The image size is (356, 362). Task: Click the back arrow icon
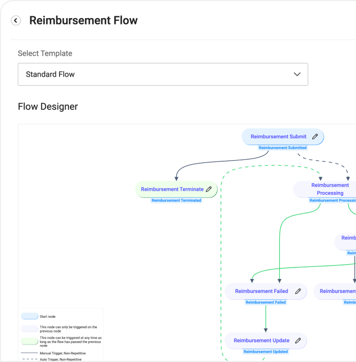(16, 21)
